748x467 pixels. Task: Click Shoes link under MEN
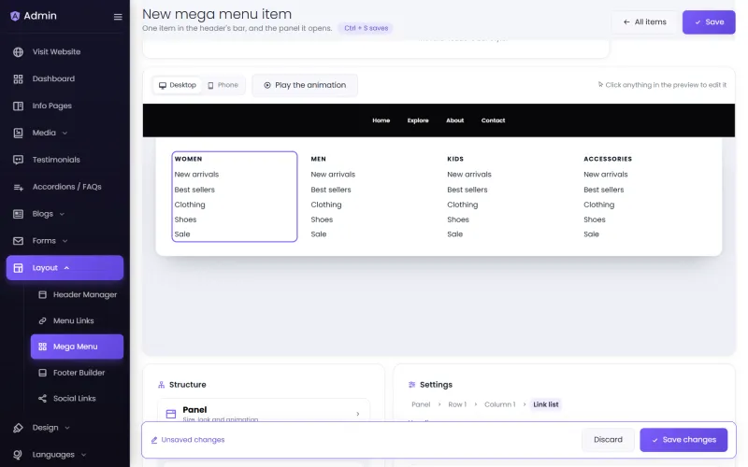[x=322, y=219]
